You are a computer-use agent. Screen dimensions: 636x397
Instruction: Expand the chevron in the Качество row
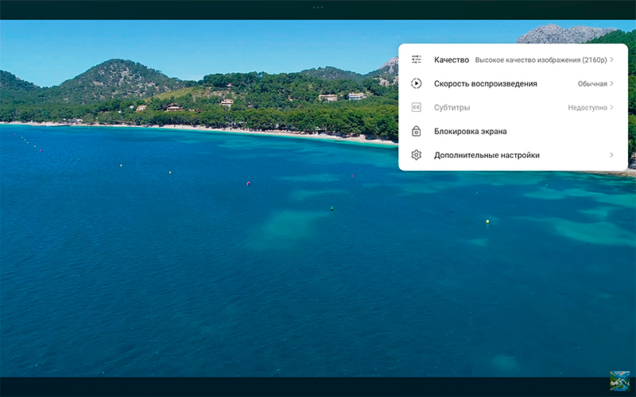coord(611,60)
